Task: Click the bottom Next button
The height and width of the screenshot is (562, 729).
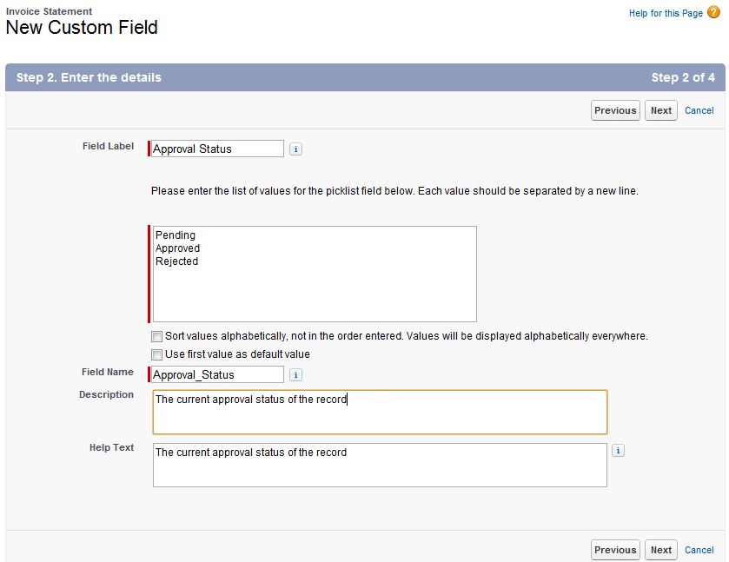Action: [x=660, y=550]
